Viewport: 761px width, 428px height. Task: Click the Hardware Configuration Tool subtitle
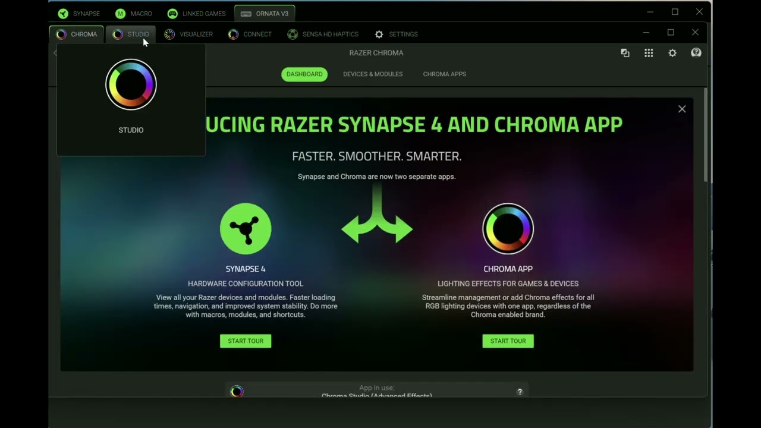(246, 284)
